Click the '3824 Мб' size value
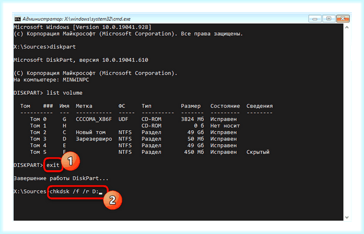This screenshot has height=234, width=364. [192, 119]
